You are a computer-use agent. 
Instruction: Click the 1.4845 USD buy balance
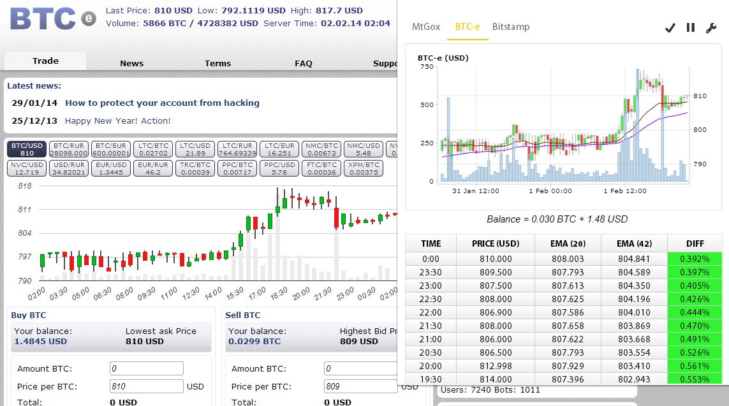(x=40, y=342)
